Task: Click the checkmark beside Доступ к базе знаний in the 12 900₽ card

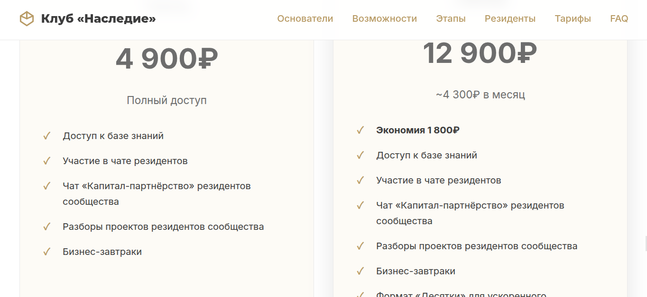Action: click(x=360, y=155)
